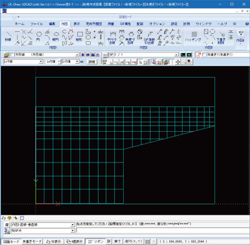
Task: Toggle the checkbox beside the 外形線 layer dropdown
Action: tap(12, 54)
